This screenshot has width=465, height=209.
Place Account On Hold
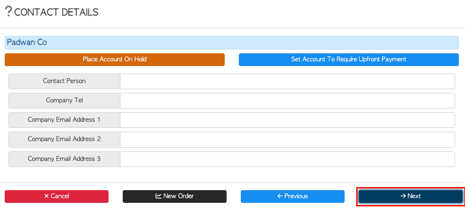coord(115,59)
